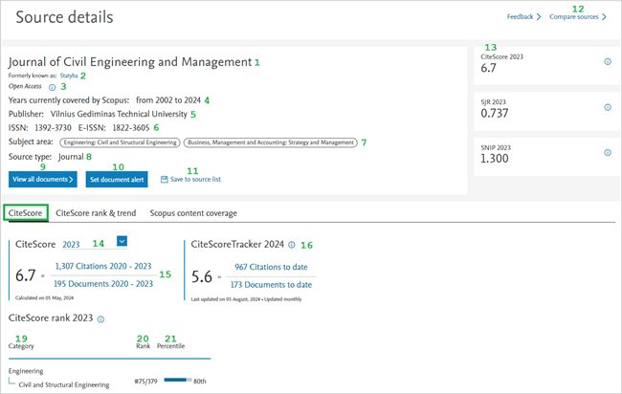This screenshot has height=394, width=622.
Task: Open CiteScore 2023 info icon in side panel
Action: (608, 61)
